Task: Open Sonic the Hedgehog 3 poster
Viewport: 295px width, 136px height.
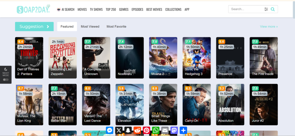Action: pos(196,58)
